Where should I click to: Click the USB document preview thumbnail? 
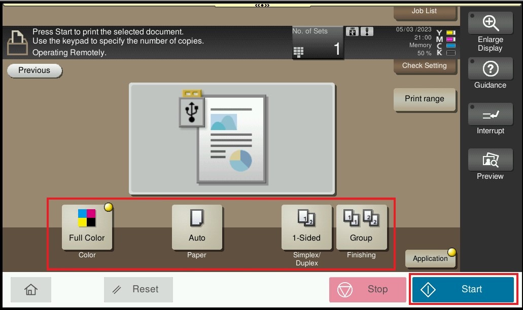pos(231,139)
